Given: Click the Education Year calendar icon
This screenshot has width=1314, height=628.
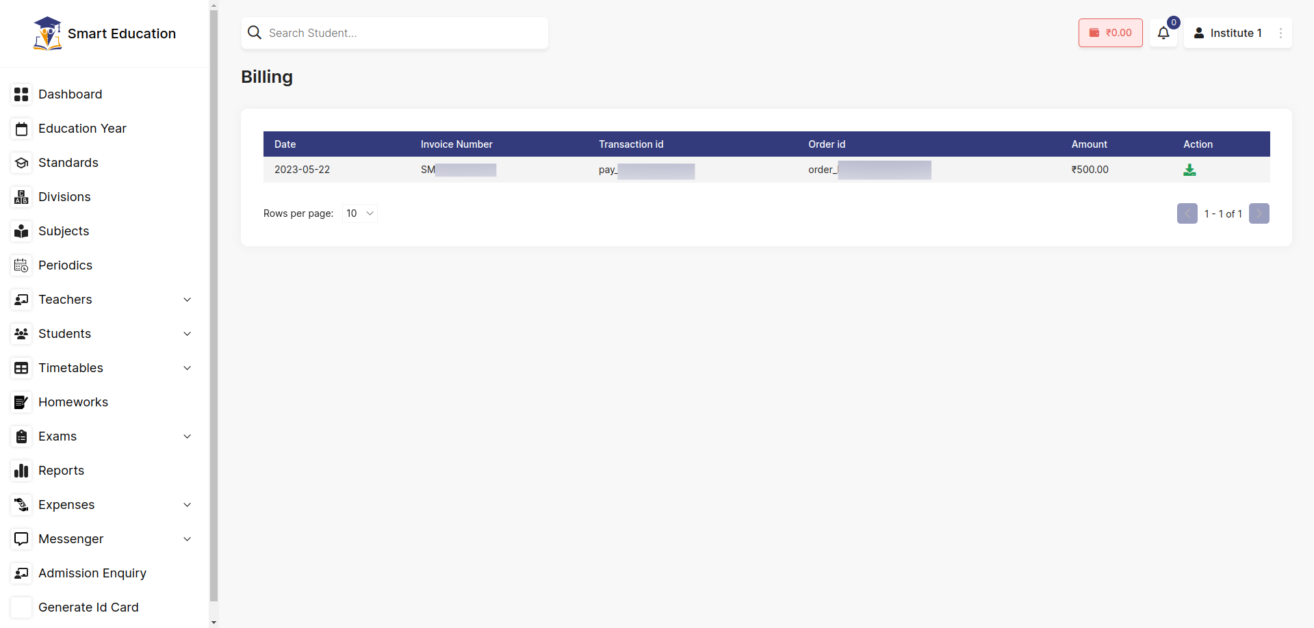Looking at the screenshot, I should [21, 129].
